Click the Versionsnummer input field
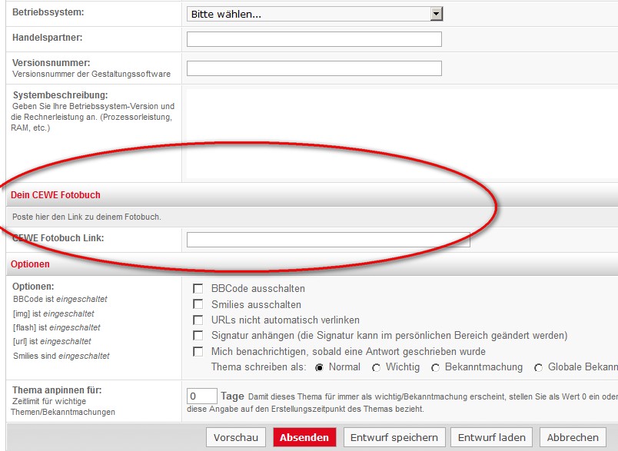 tap(314, 68)
